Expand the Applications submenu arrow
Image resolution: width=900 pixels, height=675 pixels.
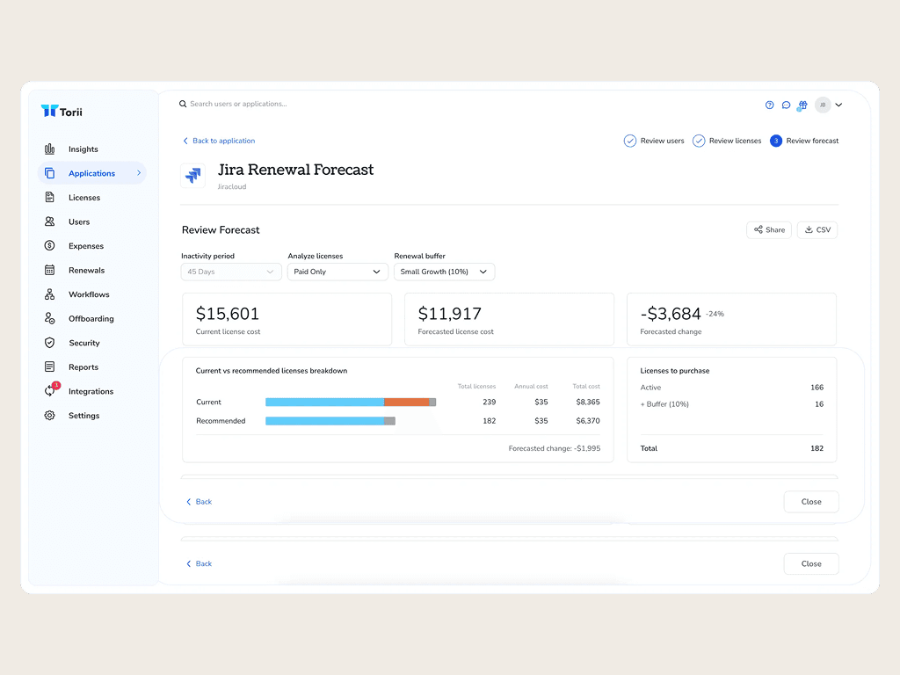tap(139, 173)
